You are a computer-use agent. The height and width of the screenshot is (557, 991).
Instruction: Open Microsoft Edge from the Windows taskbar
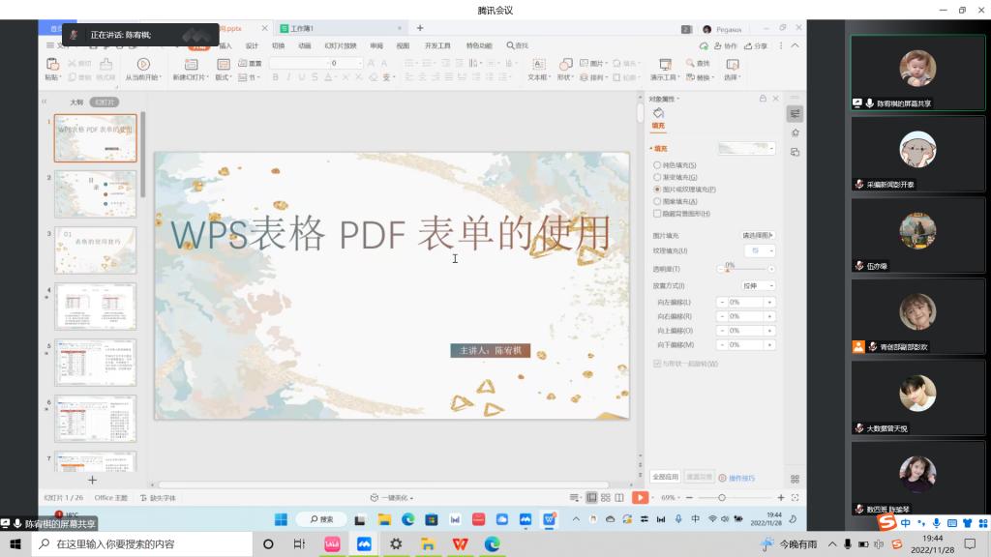[492, 543]
